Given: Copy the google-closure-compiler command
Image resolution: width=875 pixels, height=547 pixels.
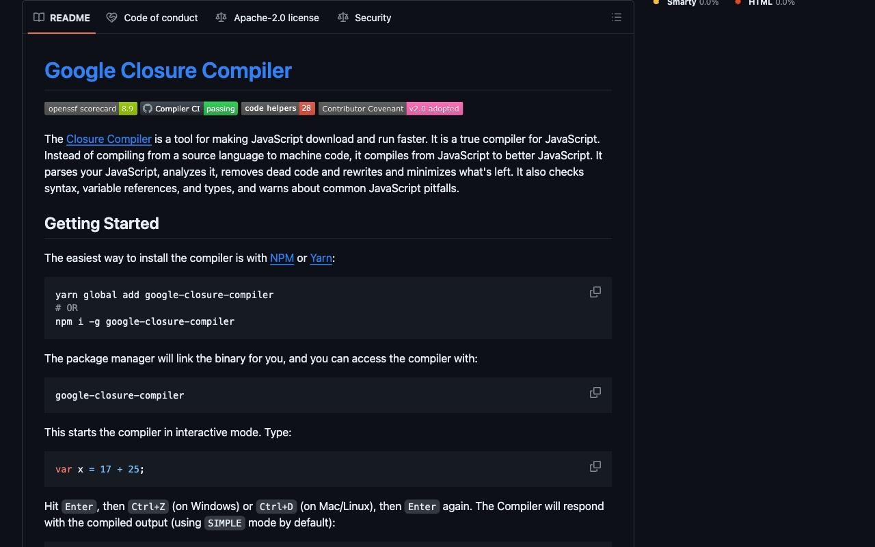Looking at the screenshot, I should (x=595, y=392).
